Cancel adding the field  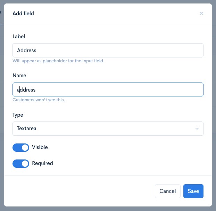(x=168, y=191)
